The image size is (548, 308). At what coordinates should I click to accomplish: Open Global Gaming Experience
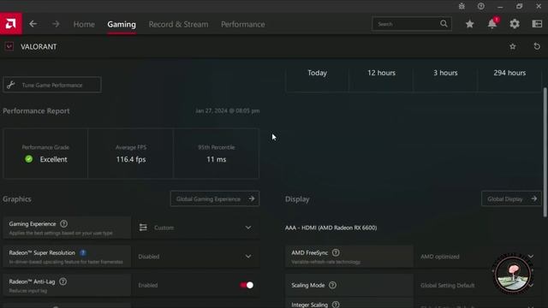tap(215, 198)
